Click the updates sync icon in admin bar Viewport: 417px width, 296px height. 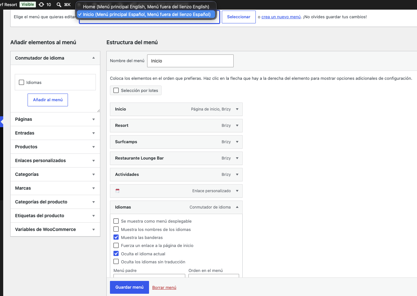(x=41, y=4)
